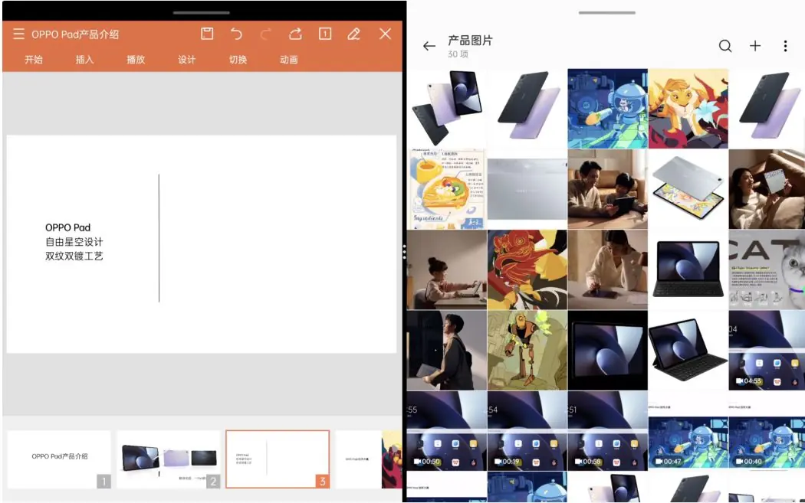Open the 插入 tab
Viewport: 805px width, 503px height.
tap(84, 60)
